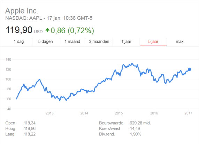
Task: Click the 2015 peak on the chart line
Action: coord(132,63)
